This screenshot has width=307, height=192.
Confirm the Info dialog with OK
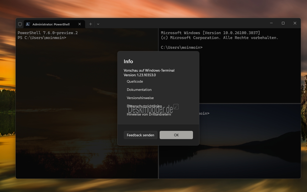(176, 135)
